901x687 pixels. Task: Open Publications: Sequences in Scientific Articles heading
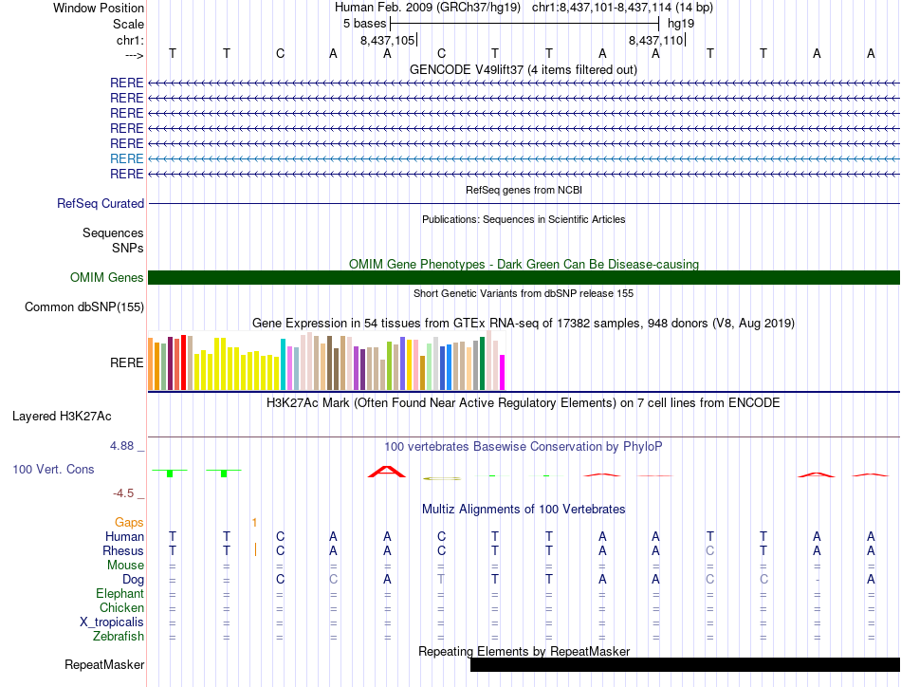pyautogui.click(x=524, y=219)
